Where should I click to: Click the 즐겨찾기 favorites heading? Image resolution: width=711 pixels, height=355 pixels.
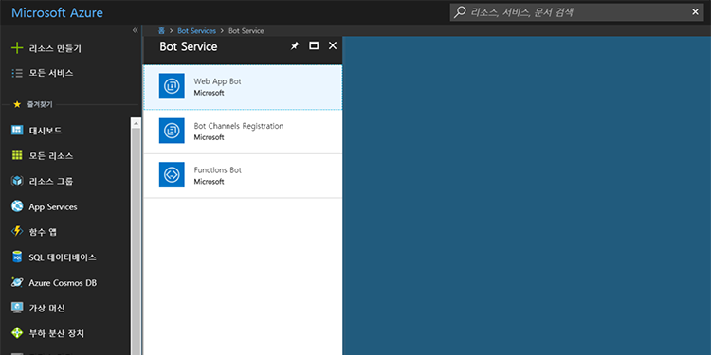click(40, 104)
